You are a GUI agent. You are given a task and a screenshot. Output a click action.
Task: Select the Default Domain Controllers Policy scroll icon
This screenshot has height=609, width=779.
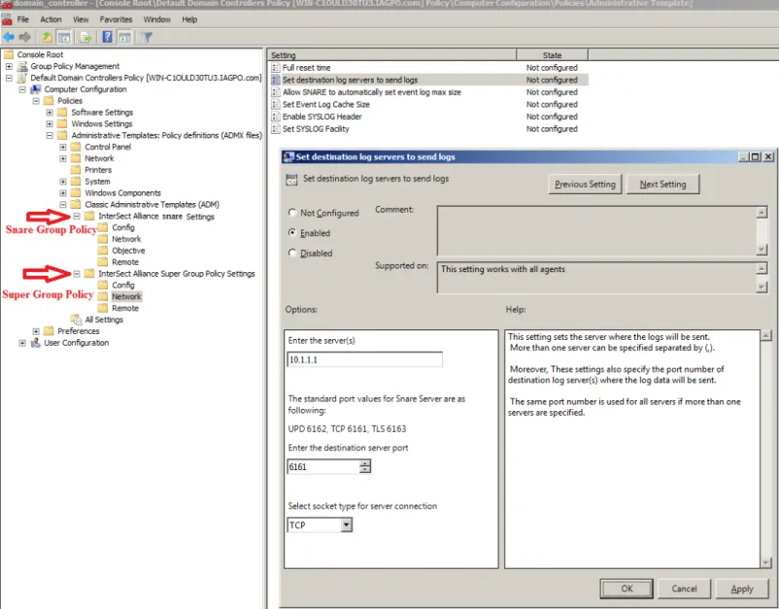coord(22,78)
